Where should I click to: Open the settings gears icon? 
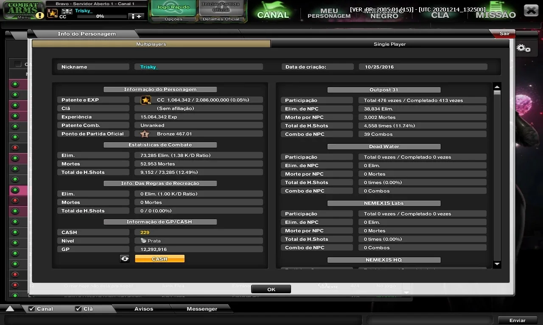tap(524, 48)
